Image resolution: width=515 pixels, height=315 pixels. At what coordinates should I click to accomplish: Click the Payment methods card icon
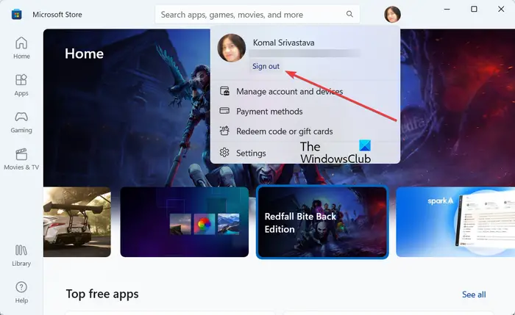(224, 111)
